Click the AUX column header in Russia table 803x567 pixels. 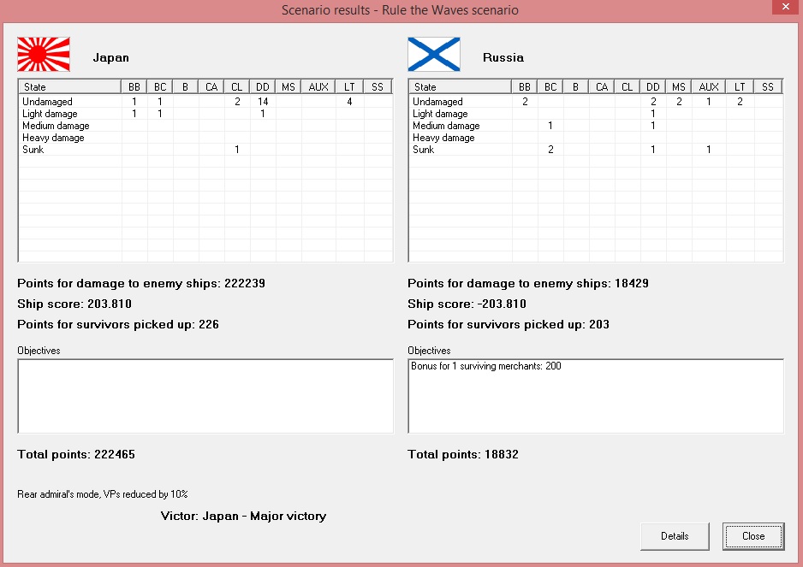pyautogui.click(x=709, y=86)
